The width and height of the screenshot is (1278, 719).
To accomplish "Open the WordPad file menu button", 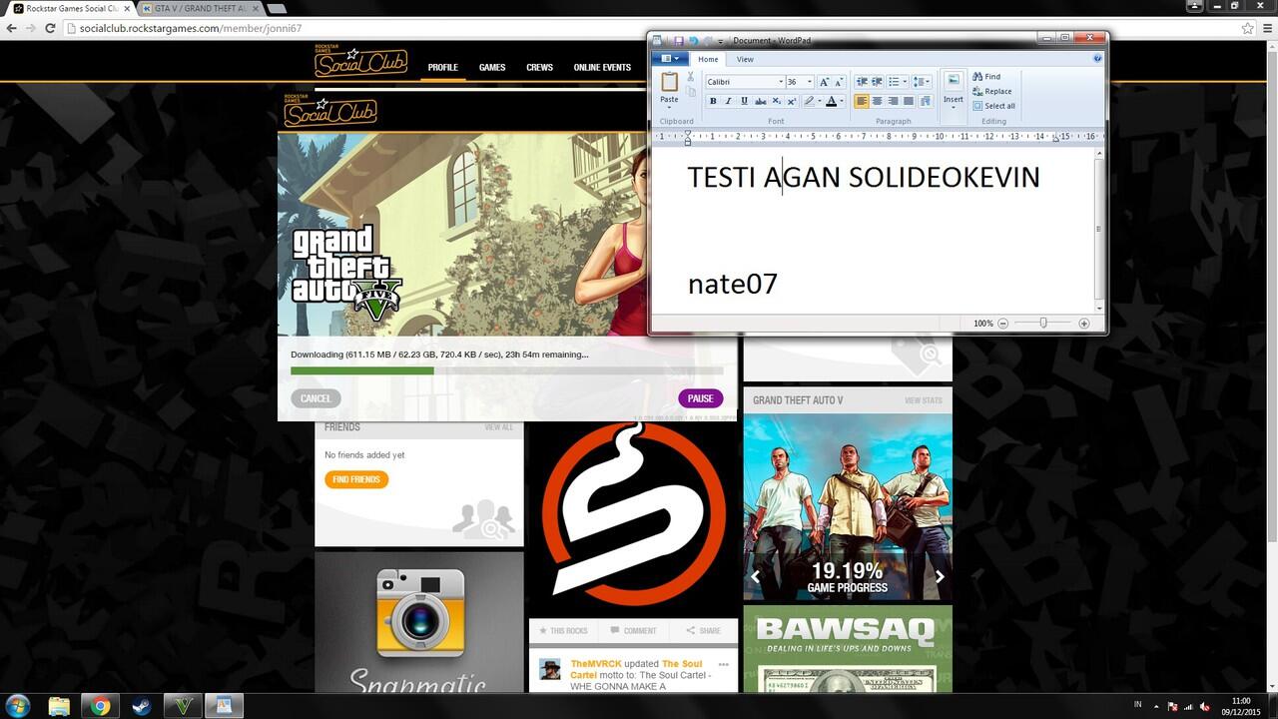I will coord(670,59).
